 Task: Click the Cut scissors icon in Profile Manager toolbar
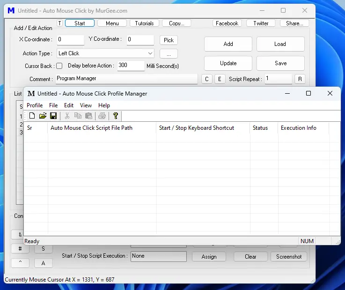[67, 116]
